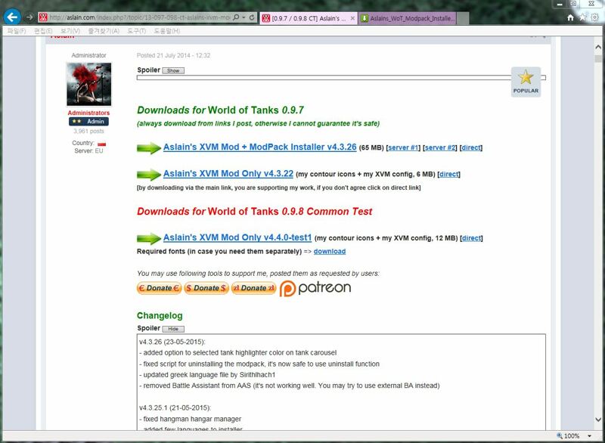Click the Patreon logo
This screenshot has width=605, height=443.
(x=315, y=288)
